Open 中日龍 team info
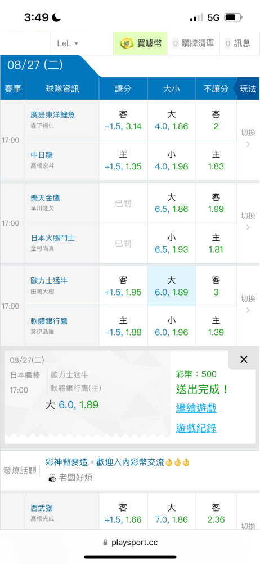The image size is (260, 564). pyautogui.click(x=42, y=155)
